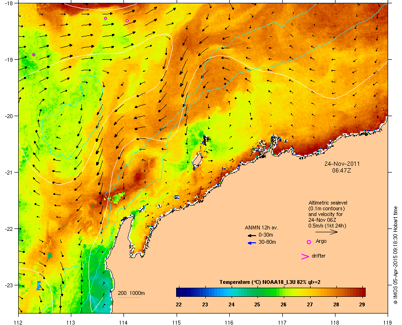Click the "24-Nov-2011" date label

342,164
